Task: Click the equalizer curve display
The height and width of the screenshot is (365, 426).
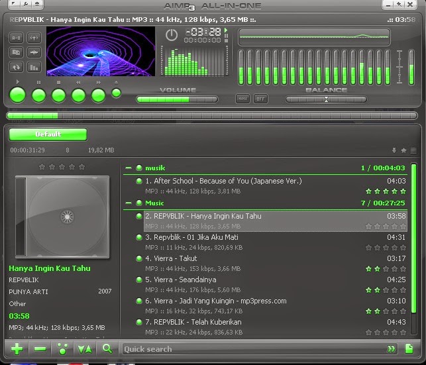Action: pyautogui.click(x=314, y=36)
